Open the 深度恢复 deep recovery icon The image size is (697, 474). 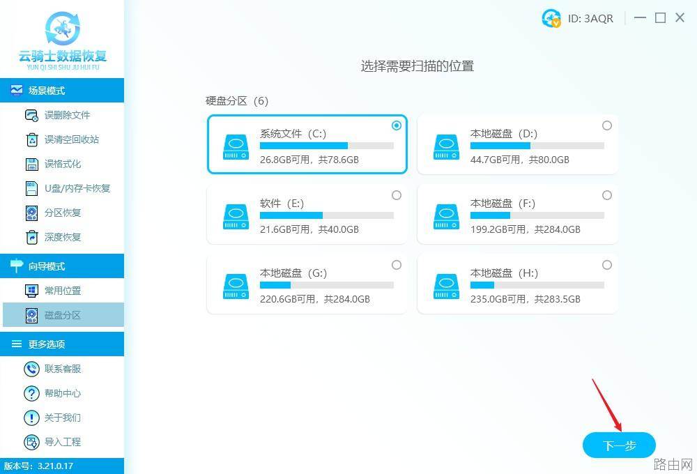(31, 237)
